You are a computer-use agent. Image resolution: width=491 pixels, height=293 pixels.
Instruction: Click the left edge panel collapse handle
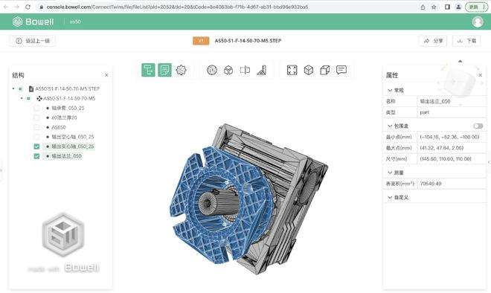pyautogui.click(x=1, y=170)
